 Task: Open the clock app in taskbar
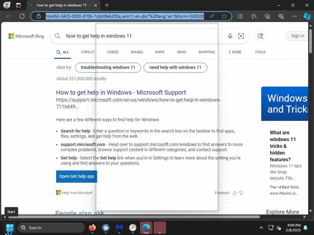tap(132, 228)
